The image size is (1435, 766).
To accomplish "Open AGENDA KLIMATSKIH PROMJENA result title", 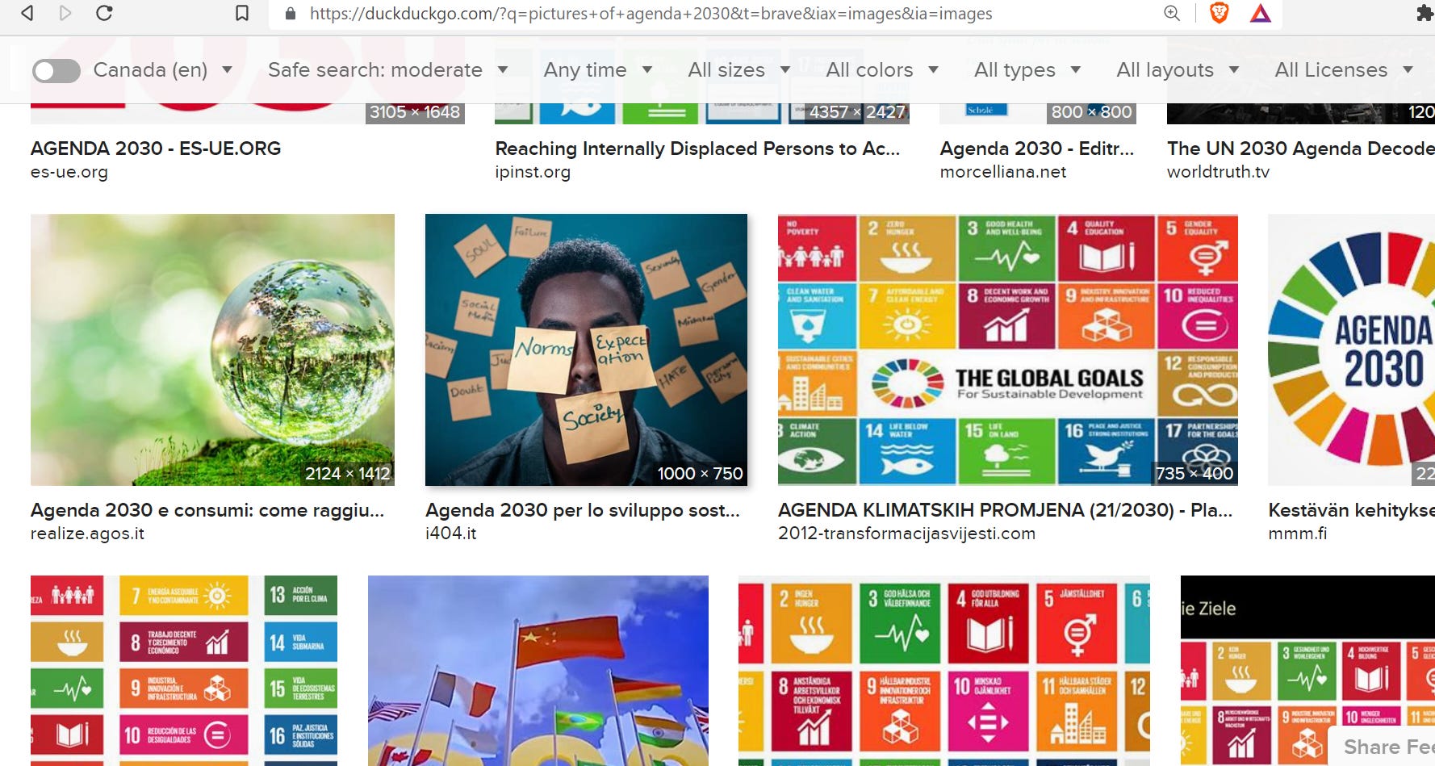I will coord(1005,510).
